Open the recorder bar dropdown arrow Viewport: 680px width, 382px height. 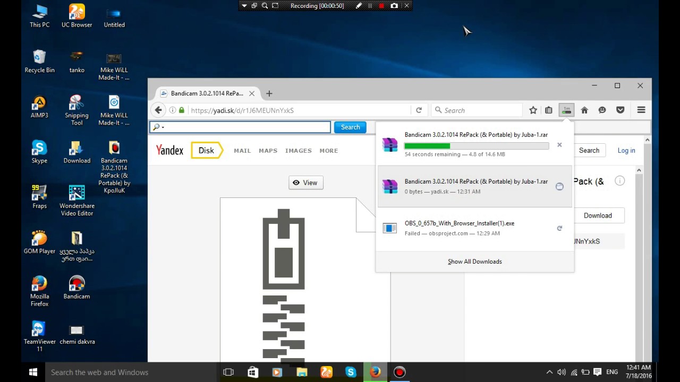click(244, 6)
